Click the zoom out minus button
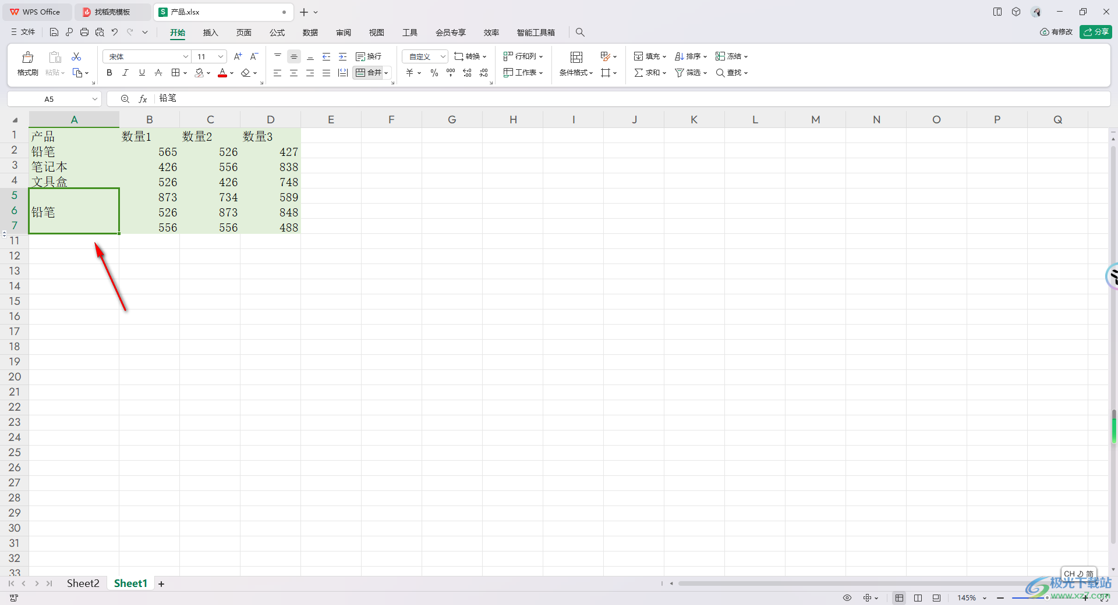 1000,598
